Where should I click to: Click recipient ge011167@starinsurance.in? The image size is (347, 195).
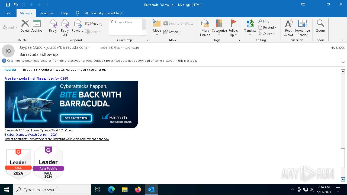coord(120,48)
